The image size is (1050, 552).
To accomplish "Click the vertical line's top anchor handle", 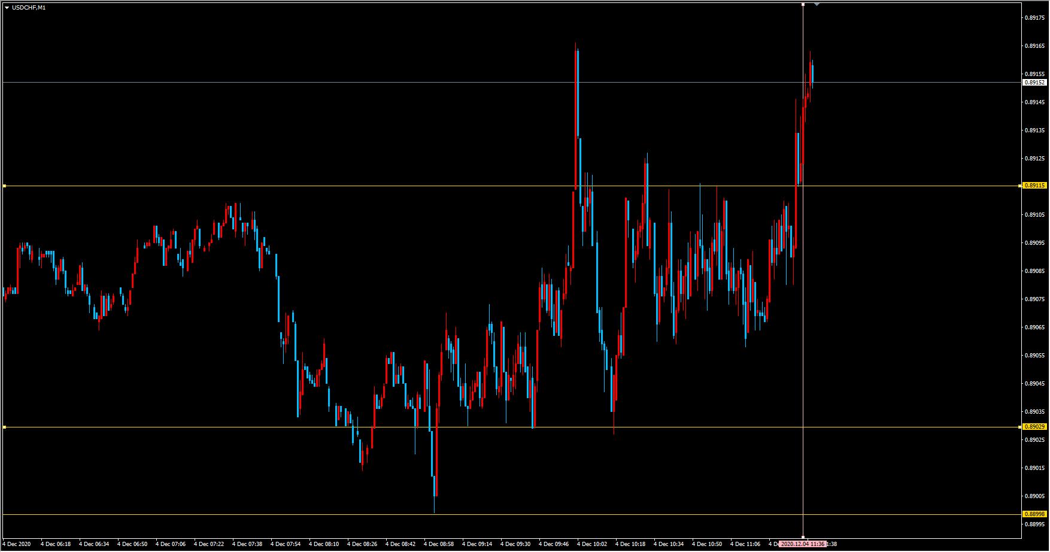I will click(x=803, y=4).
